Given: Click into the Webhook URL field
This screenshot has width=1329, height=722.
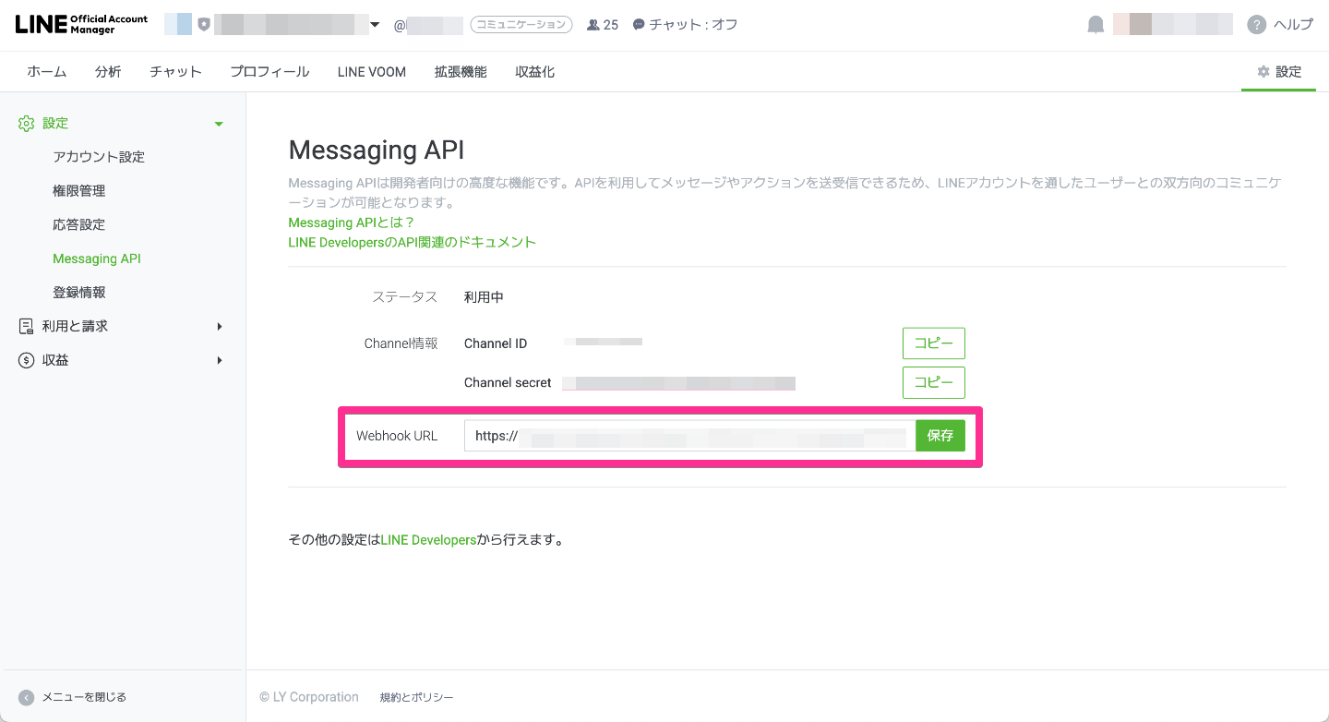Looking at the screenshot, I should pyautogui.click(x=689, y=436).
